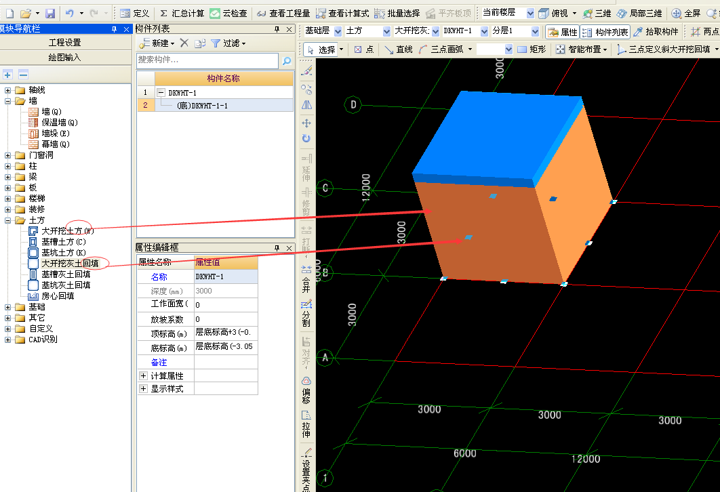The image size is (720, 492).
Task: Open 查看计算式 view formula
Action: tap(344, 14)
